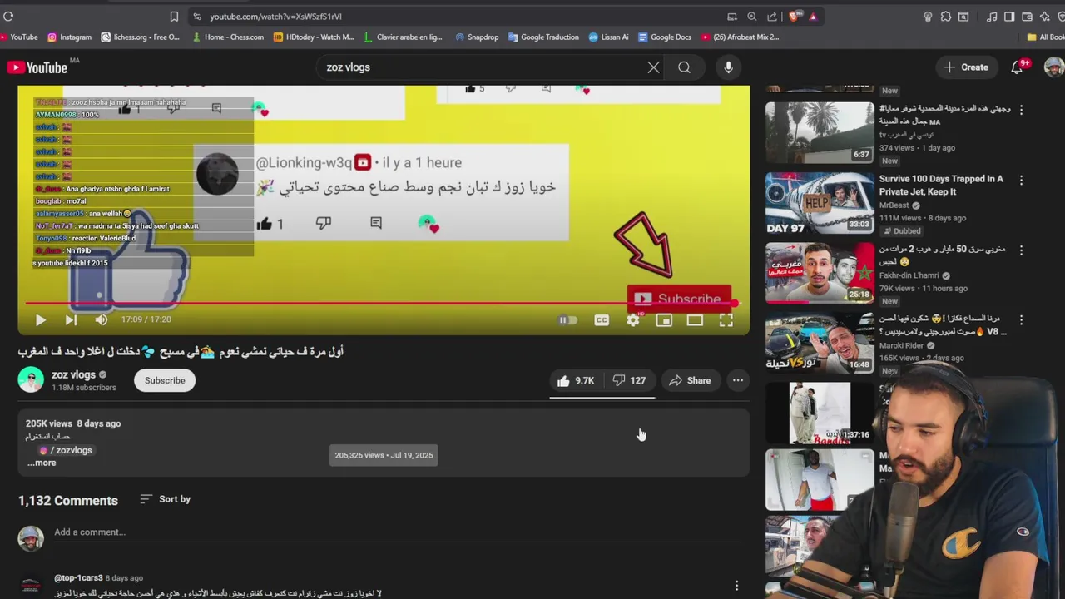The width and height of the screenshot is (1065, 599).
Task: Open the Brave Shields lion icon
Action: 795,16
